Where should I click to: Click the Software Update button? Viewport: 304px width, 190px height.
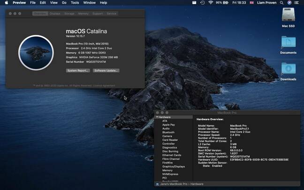point(106,70)
